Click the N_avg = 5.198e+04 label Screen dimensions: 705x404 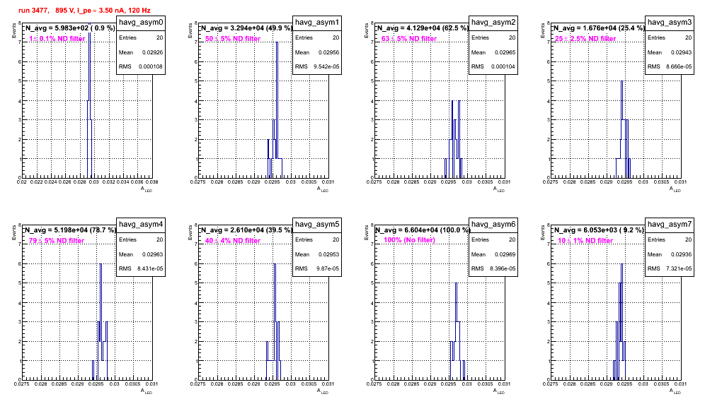pyautogui.click(x=69, y=230)
